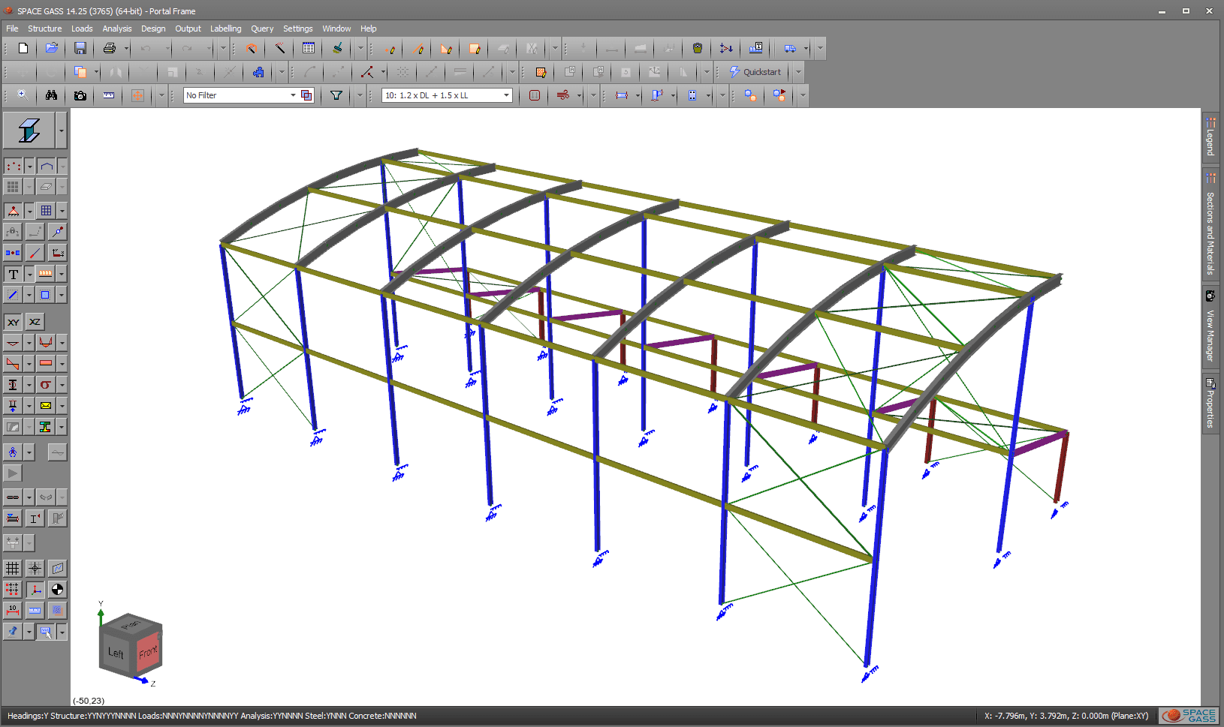Capture a screenshot using the camera icon
Viewport: 1224px width, 727px height.
click(x=80, y=95)
